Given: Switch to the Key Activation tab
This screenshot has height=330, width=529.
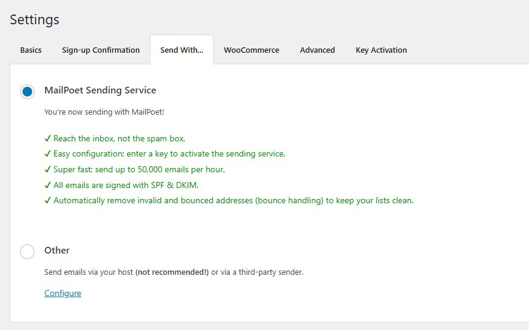Looking at the screenshot, I should click(x=381, y=50).
